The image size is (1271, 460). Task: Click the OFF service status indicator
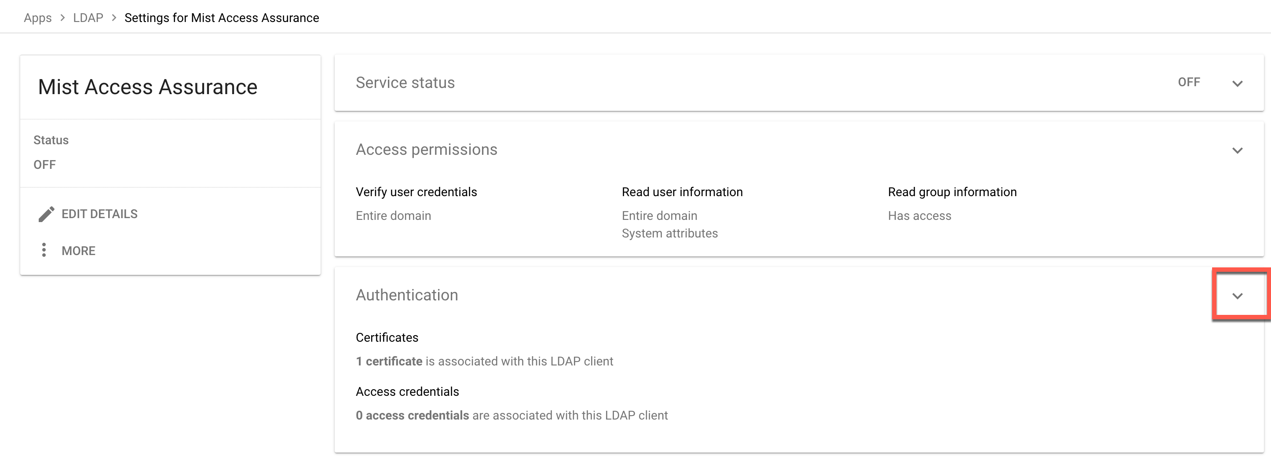[1190, 82]
